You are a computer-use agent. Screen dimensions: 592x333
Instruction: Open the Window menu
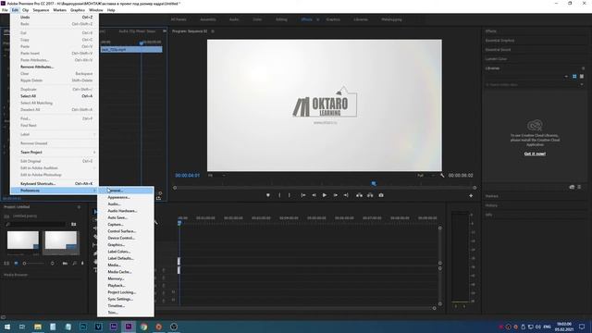tap(96, 10)
